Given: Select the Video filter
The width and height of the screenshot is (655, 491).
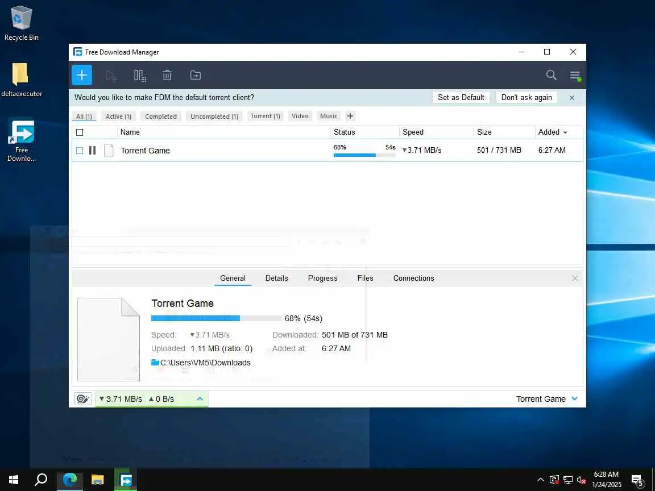Looking at the screenshot, I should (300, 116).
